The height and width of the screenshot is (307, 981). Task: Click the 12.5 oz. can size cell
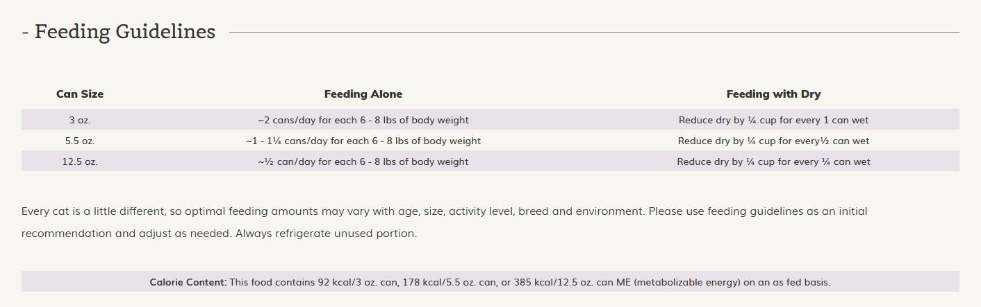tap(80, 161)
